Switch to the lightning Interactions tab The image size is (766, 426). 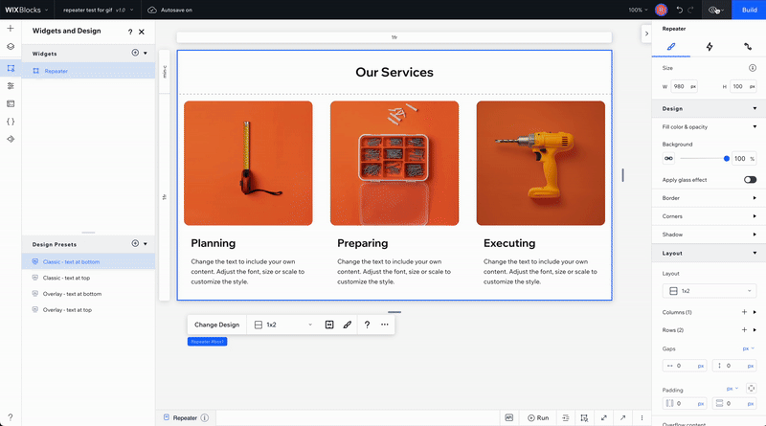710,46
